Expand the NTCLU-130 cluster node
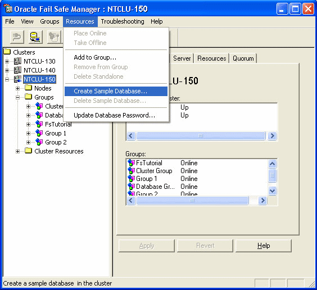 pos(7,61)
